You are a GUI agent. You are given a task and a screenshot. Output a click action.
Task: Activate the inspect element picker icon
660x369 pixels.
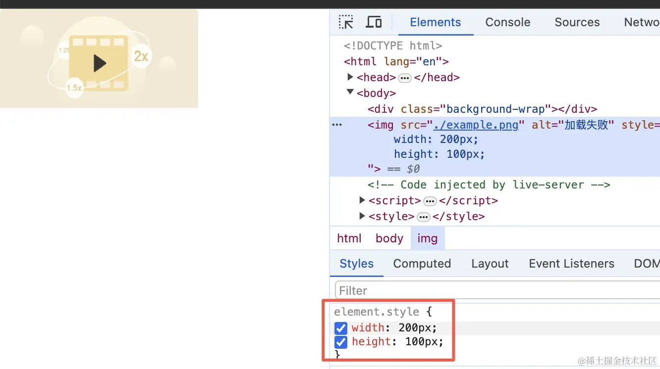click(x=346, y=22)
